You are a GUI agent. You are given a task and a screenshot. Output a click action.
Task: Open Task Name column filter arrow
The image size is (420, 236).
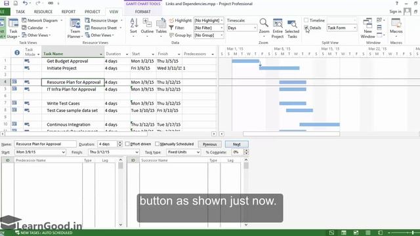click(101, 54)
